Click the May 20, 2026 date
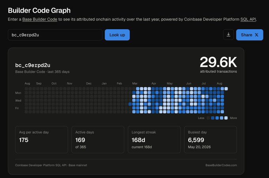The image size is (269, 178). coord(199,147)
